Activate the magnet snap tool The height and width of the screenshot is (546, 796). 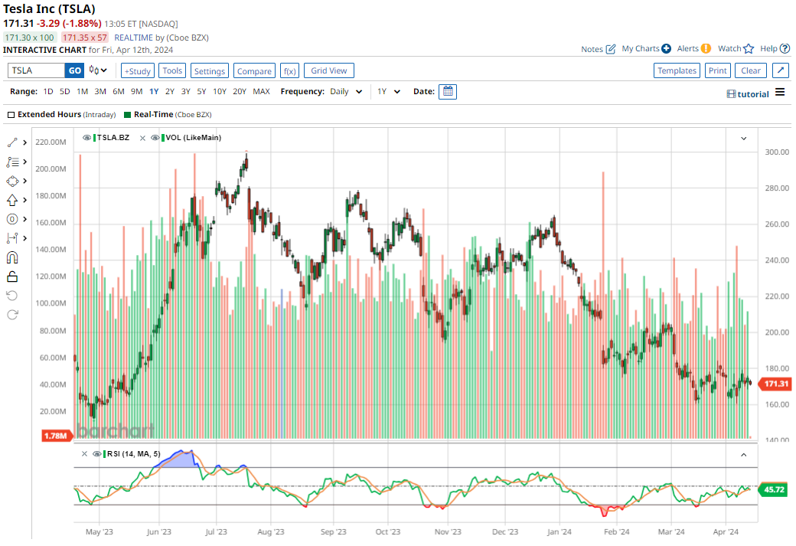pos(12,257)
